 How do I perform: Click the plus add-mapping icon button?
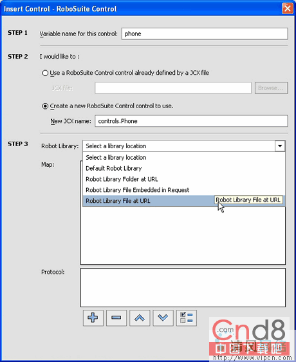[x=93, y=318]
